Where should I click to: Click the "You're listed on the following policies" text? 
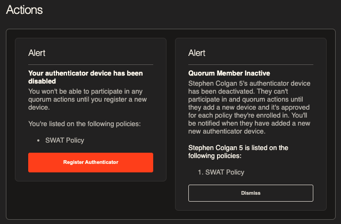point(85,124)
